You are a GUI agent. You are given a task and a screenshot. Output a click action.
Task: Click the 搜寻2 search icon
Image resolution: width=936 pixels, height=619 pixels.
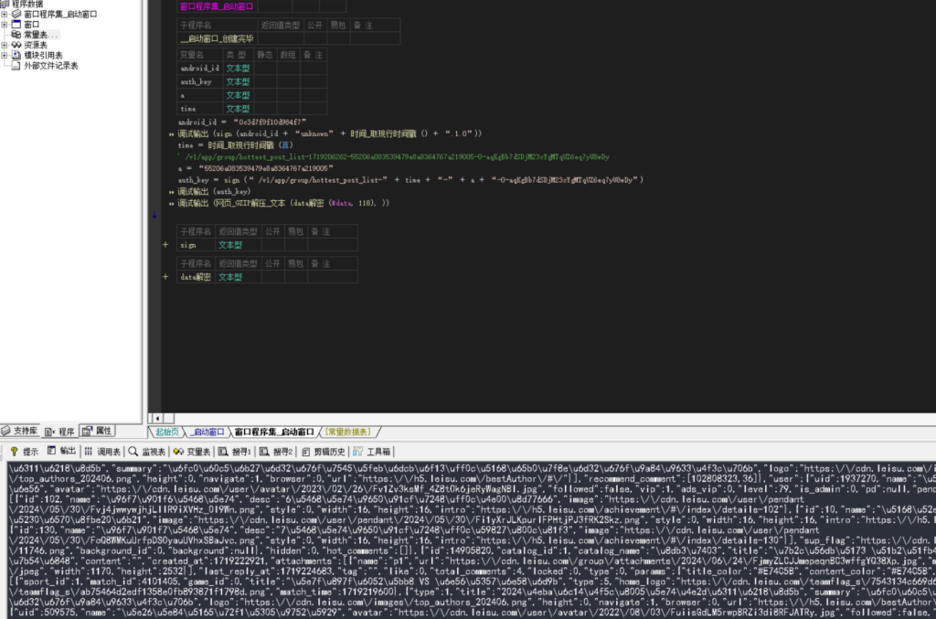point(264,452)
